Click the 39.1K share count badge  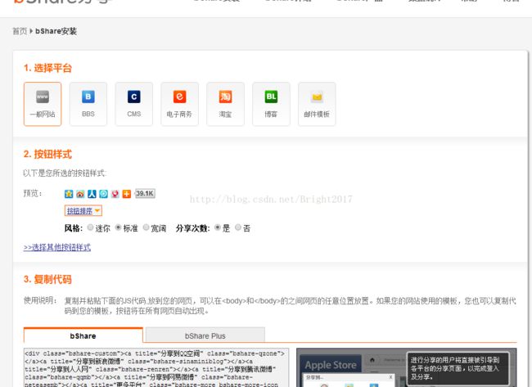coord(145,193)
